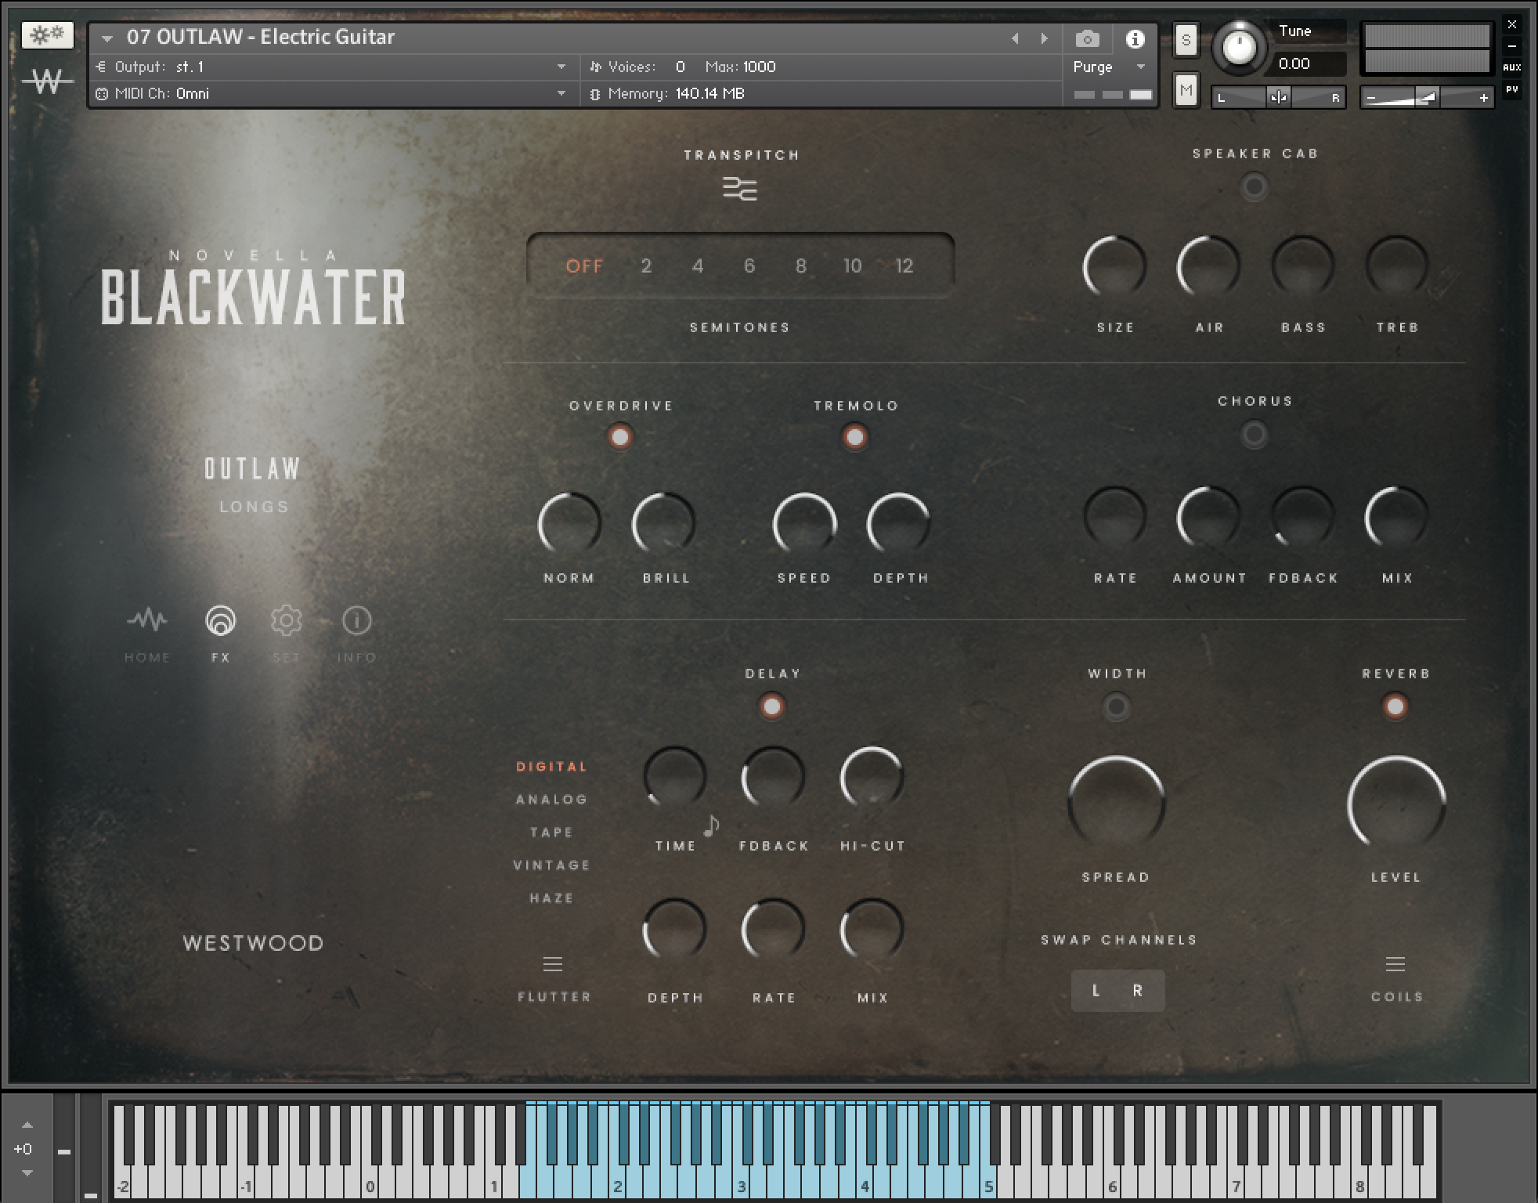Image resolution: width=1538 pixels, height=1203 pixels.
Task: Open the instrument name dropdown arrow
Action: [107, 38]
